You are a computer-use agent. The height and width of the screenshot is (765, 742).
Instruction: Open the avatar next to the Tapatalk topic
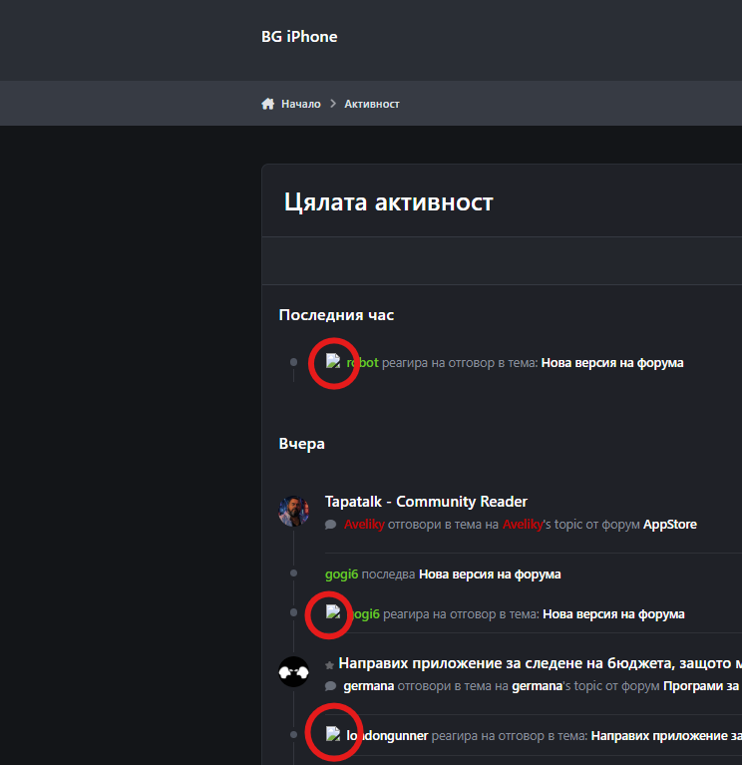(x=293, y=512)
